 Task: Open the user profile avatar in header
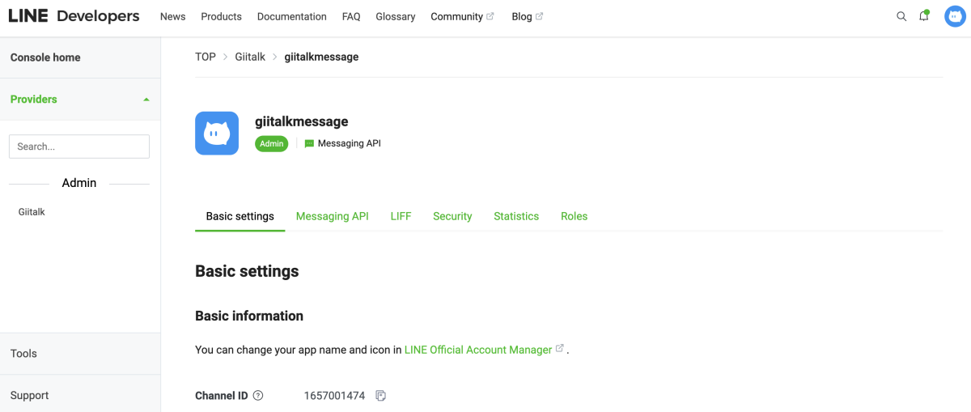pyautogui.click(x=955, y=16)
